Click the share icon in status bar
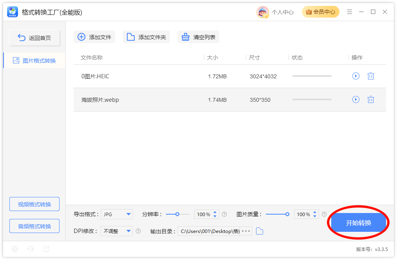Screen dimensions: 397x260 [x=46, y=249]
